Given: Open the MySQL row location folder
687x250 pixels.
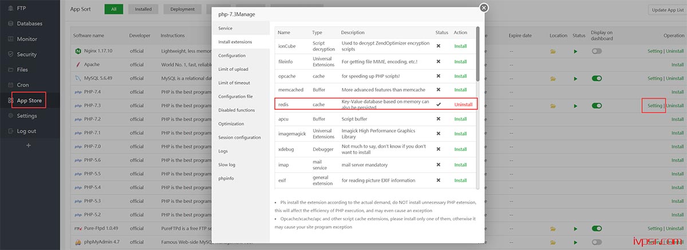Looking at the screenshot, I should pyautogui.click(x=554, y=78).
